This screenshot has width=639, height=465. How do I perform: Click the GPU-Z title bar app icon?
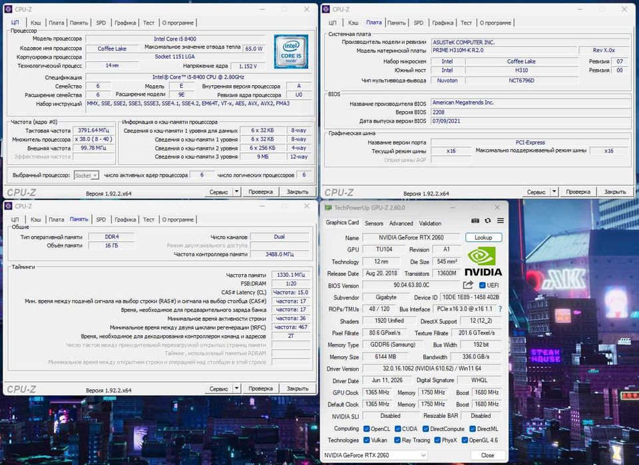coord(328,208)
